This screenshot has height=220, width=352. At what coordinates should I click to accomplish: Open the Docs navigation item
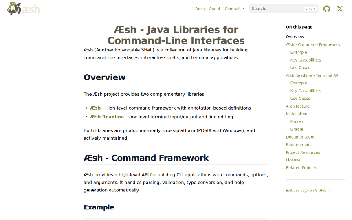click(200, 9)
